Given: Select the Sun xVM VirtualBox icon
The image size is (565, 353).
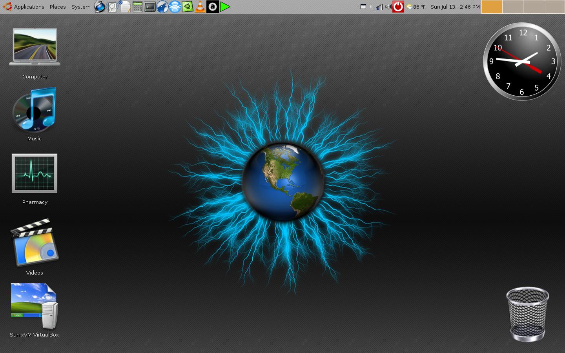Looking at the screenshot, I should (x=35, y=306).
